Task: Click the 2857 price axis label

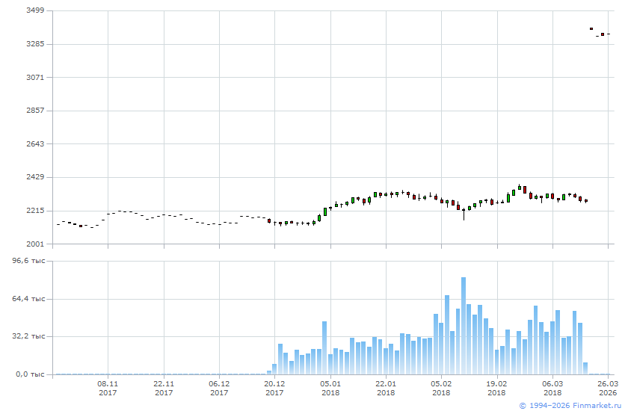Action: click(34, 111)
